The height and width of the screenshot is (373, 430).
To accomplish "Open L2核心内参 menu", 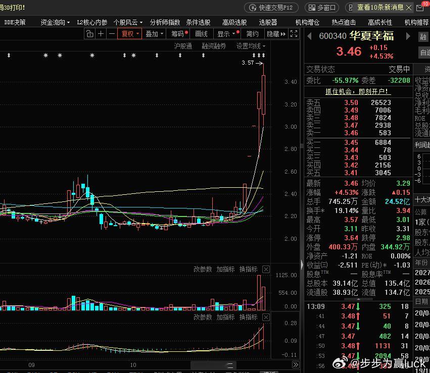I will 92,22.
